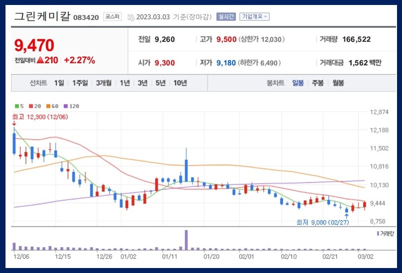This screenshot has width=402, height=273.
Task: Click the red 20-day average legend swatch
Action: coord(31,106)
